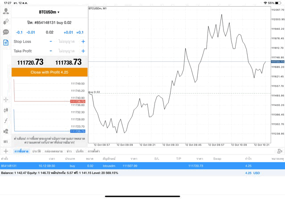Open the indicators f icon
Screen dimensions: 285x199
6,121
